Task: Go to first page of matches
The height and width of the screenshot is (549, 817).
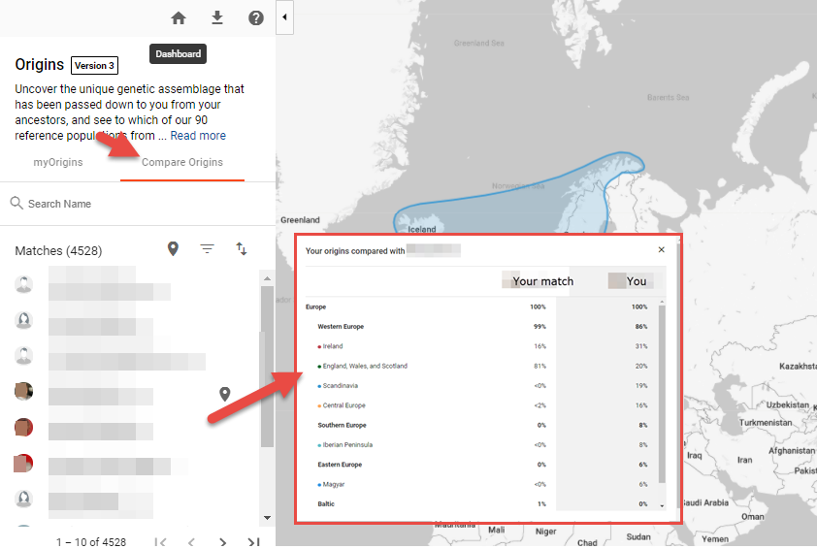Action: tap(160, 542)
